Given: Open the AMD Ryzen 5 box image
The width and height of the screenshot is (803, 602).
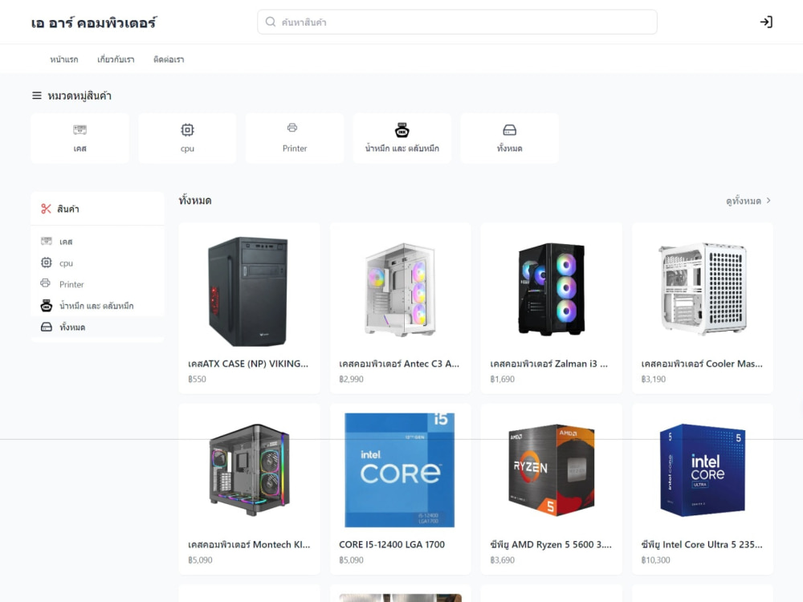Looking at the screenshot, I should point(551,470).
